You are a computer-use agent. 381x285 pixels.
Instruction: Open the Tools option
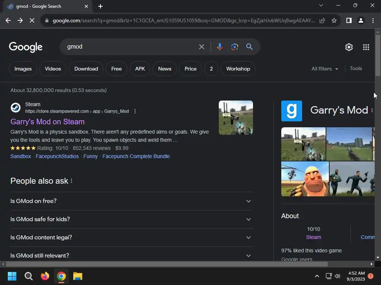(356, 69)
